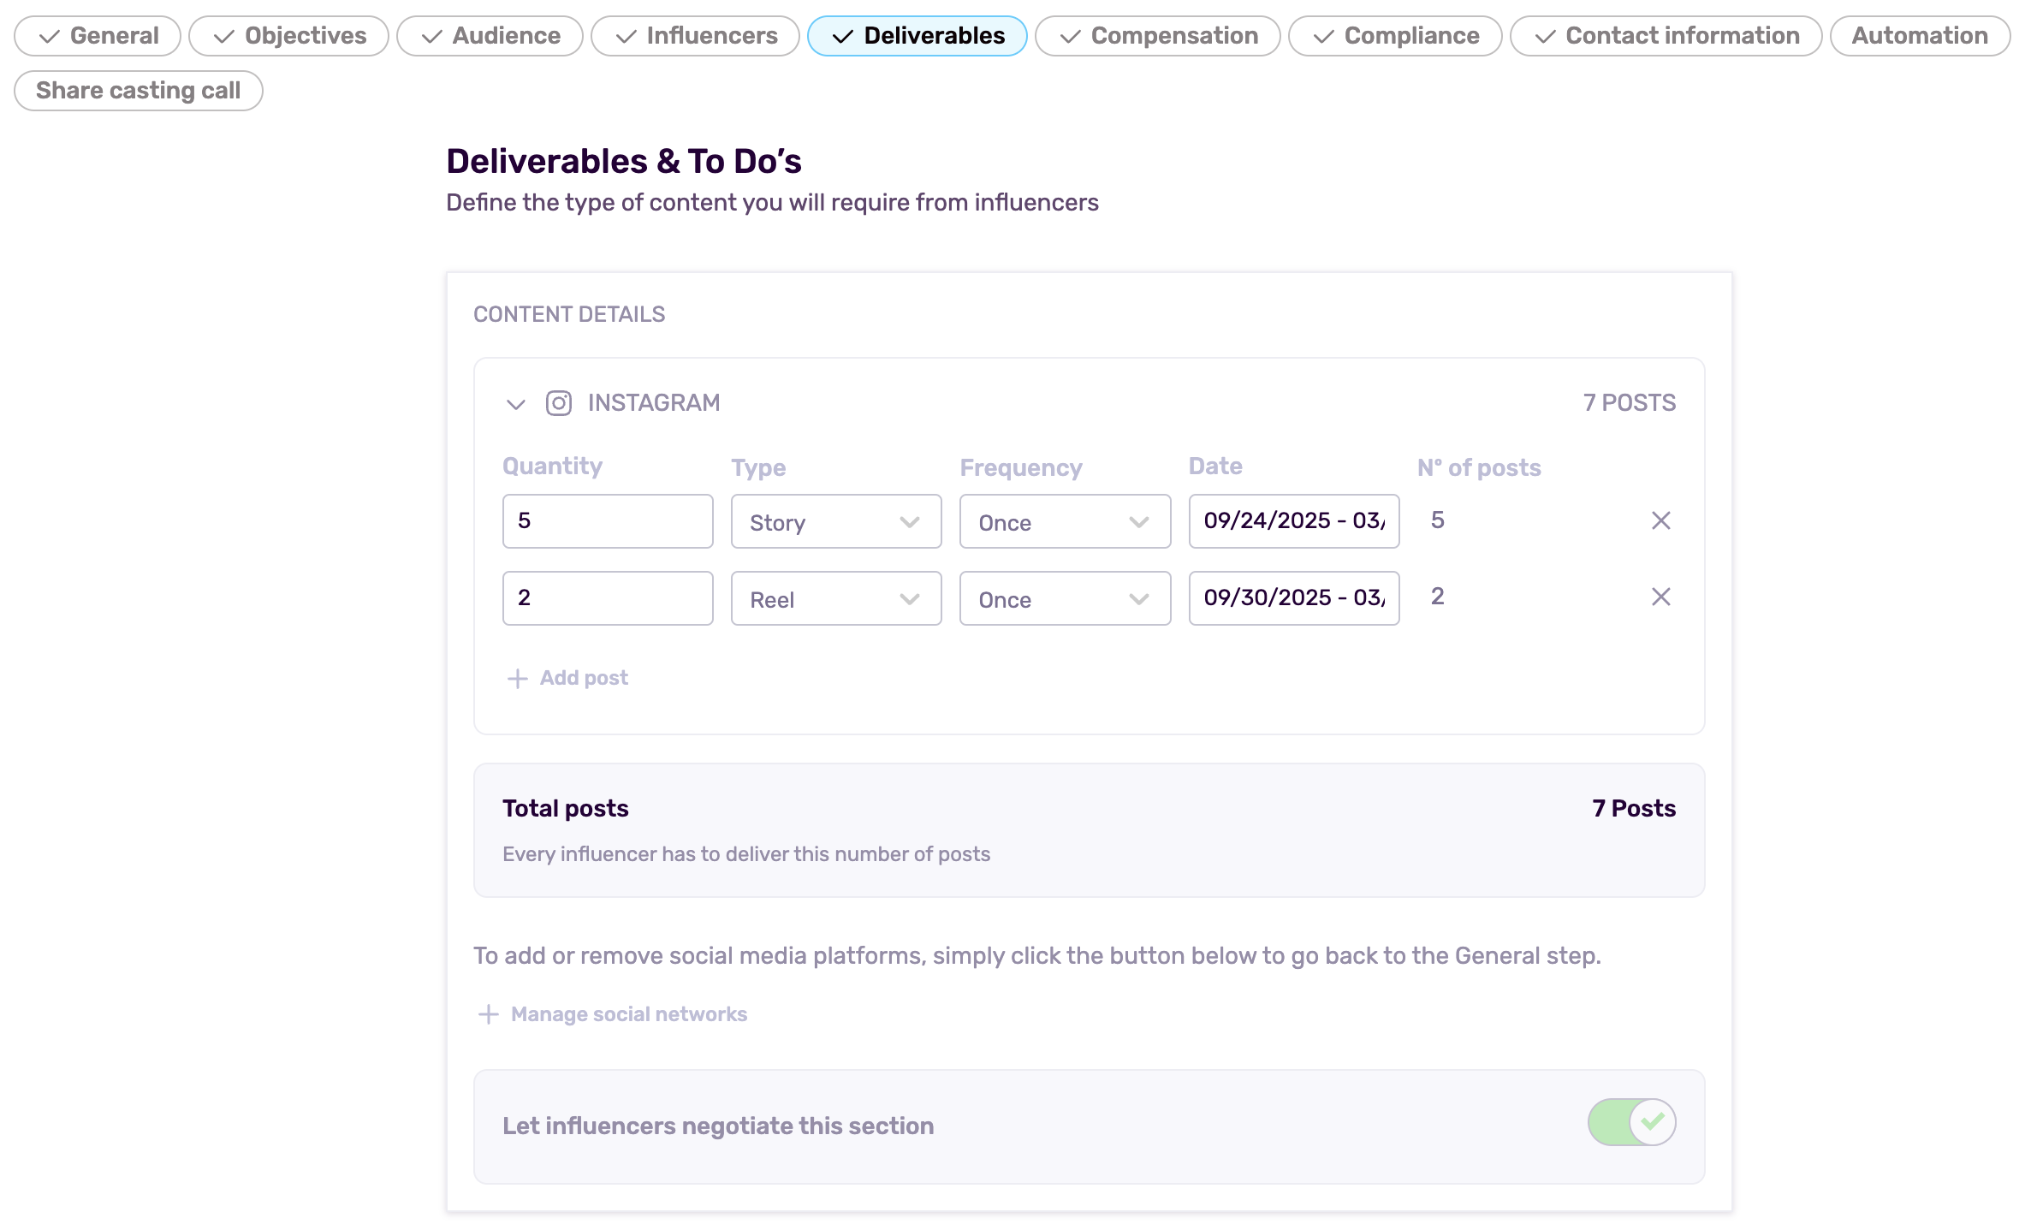The width and height of the screenshot is (2025, 1224).
Task: Click the plus icon beside Add post
Action: tap(517, 679)
